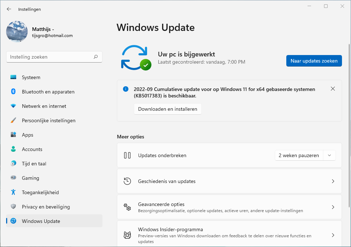Open Netwerk en internet via wifi icon
351x247 pixels.
pos(13,106)
